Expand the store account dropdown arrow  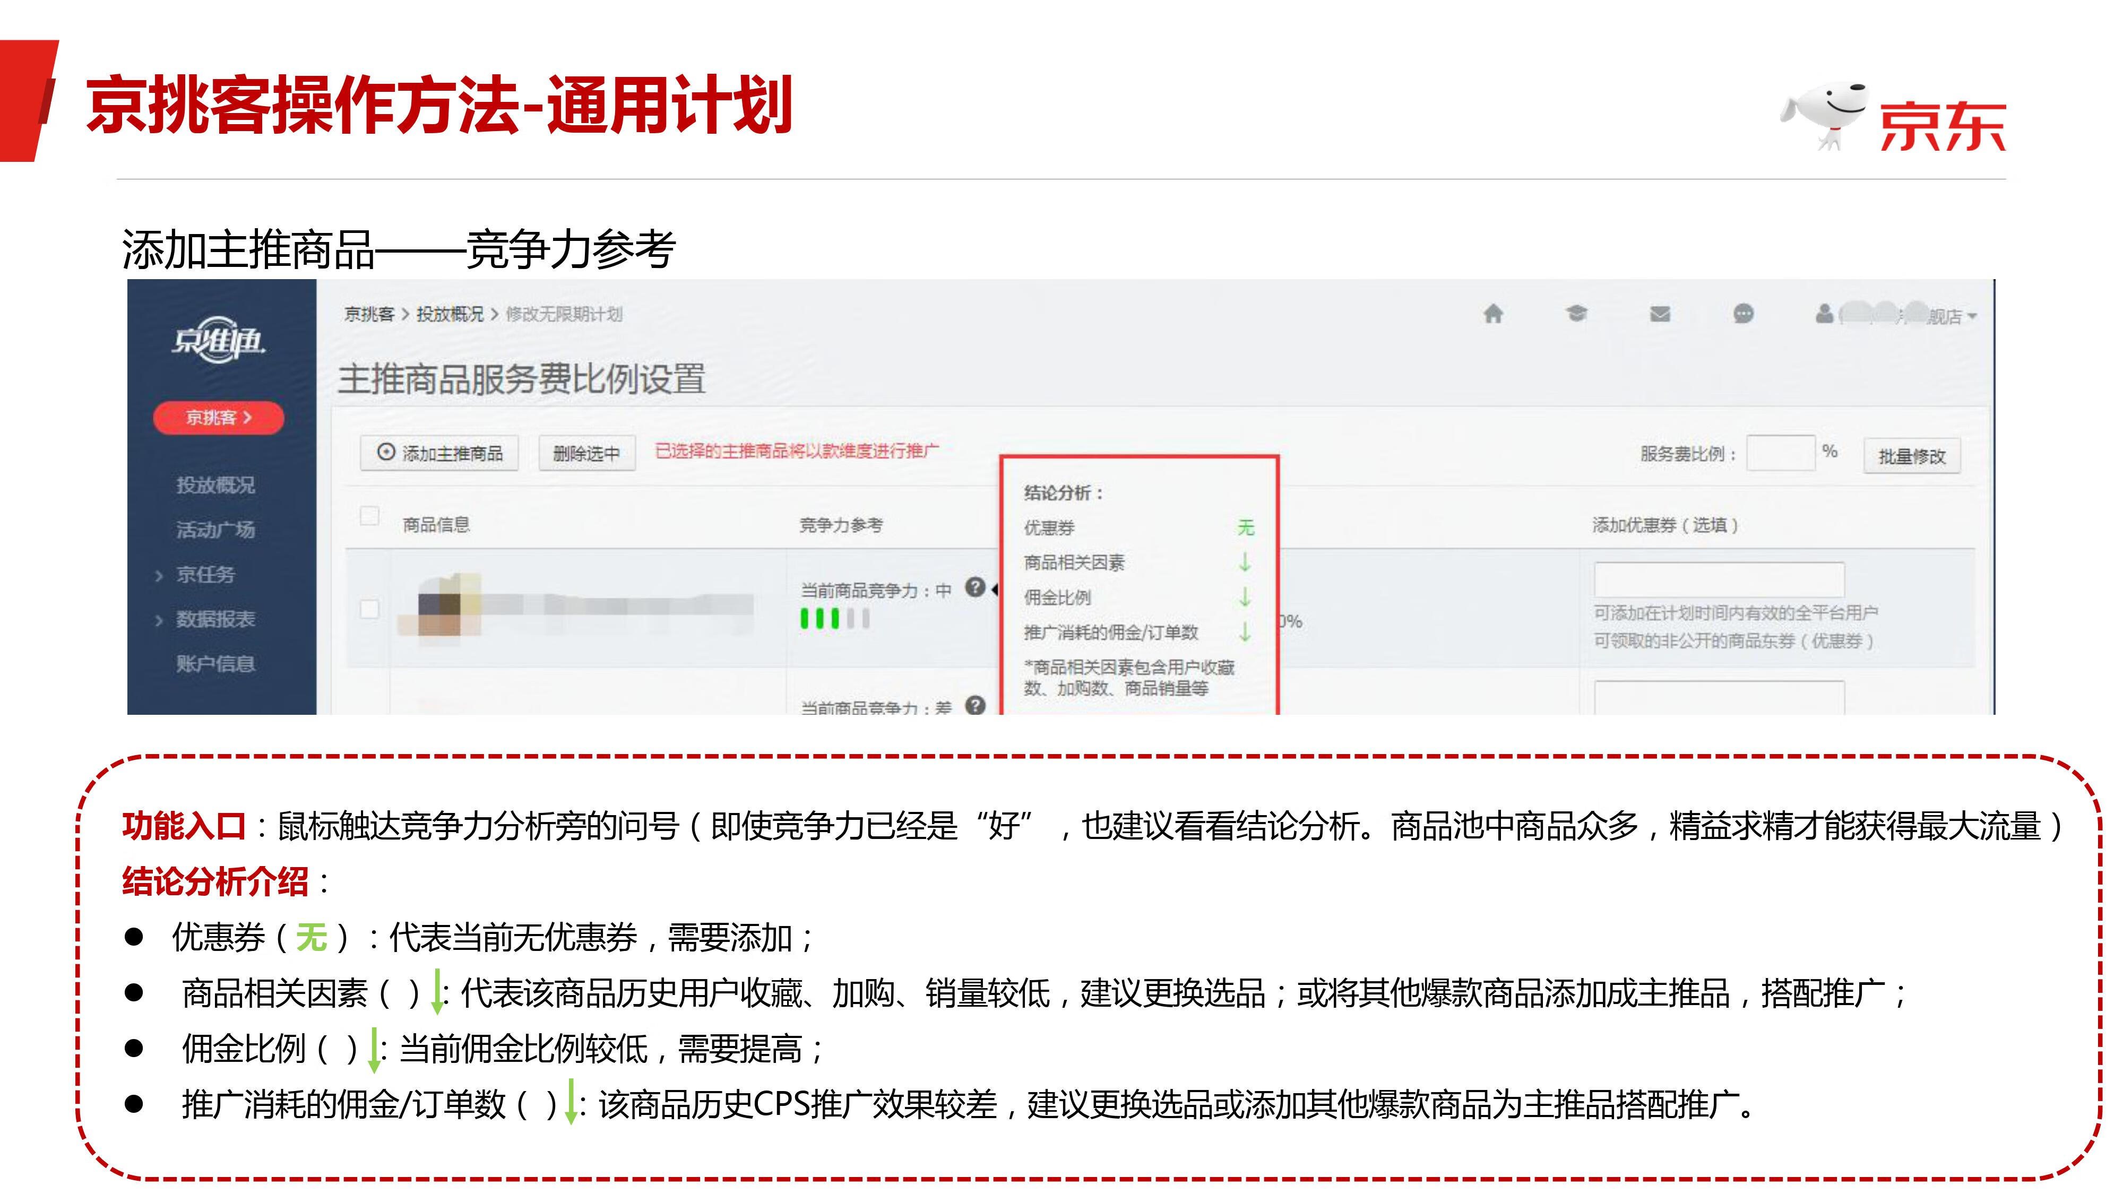click(1972, 316)
